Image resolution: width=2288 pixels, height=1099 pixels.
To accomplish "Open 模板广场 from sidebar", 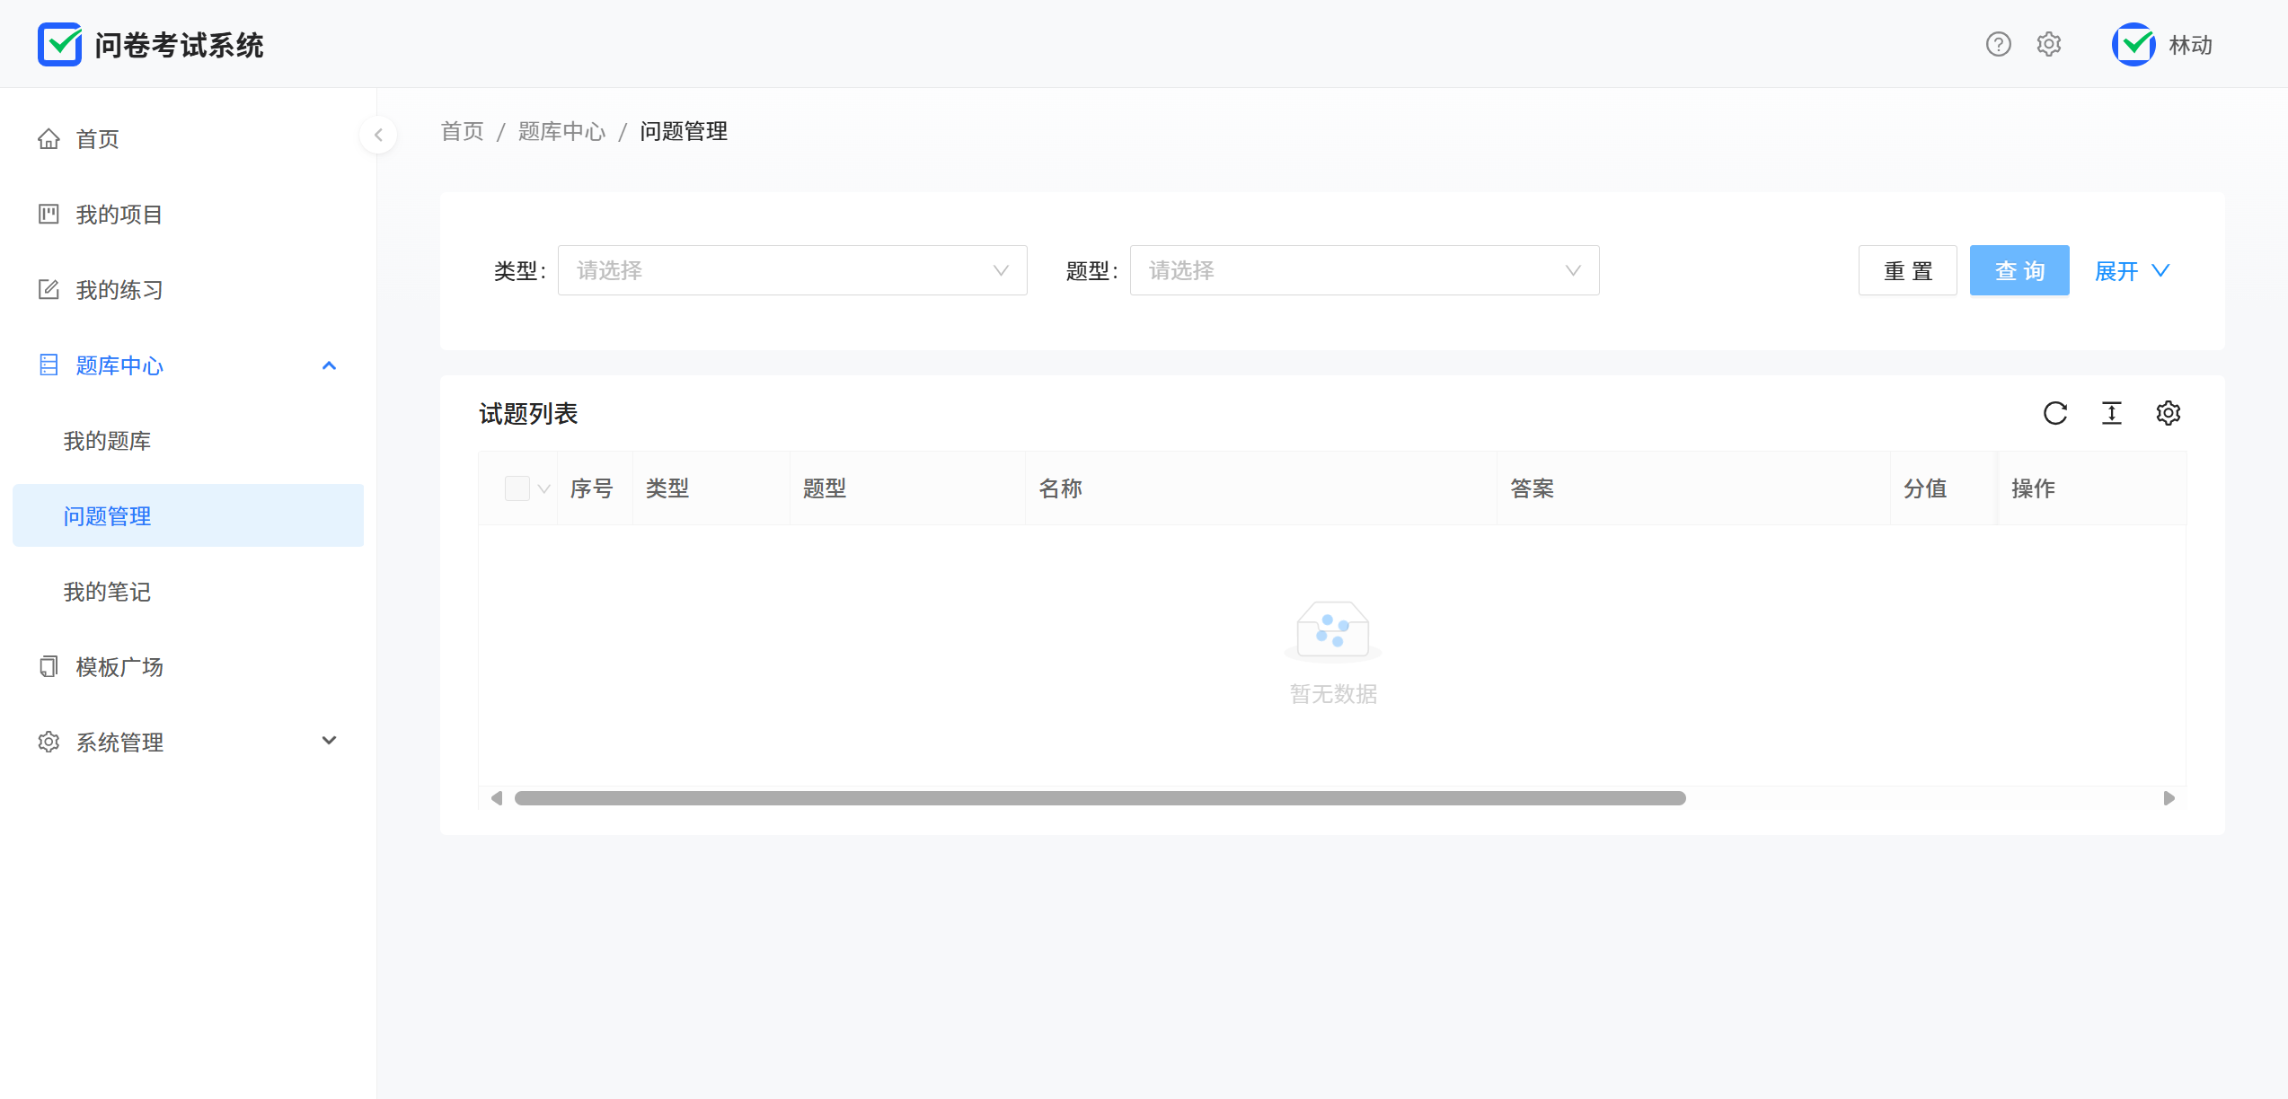I will 119,667.
